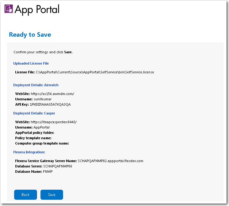Select the 'Flexera Integration:' heading
Viewport: 229px width, 206px height.
[x=29, y=152]
